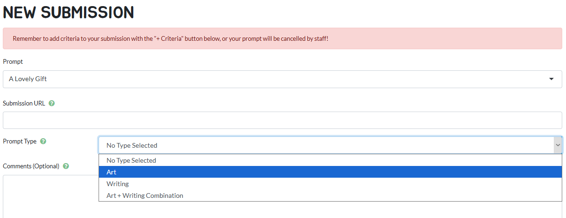Click the "Prompt Type" label text
Image resolution: width=566 pixels, height=218 pixels.
(20, 141)
